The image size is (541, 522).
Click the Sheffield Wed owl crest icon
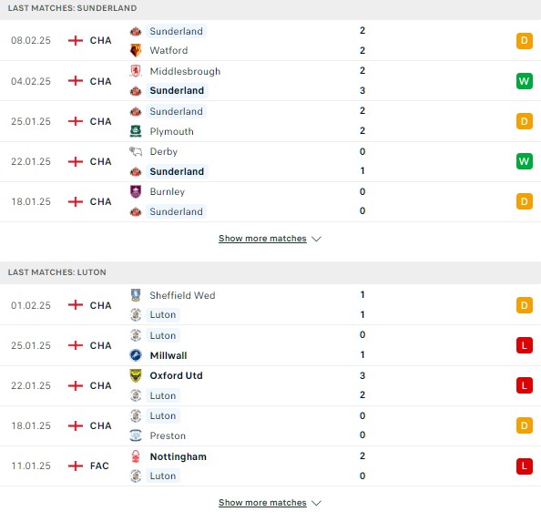point(136,295)
